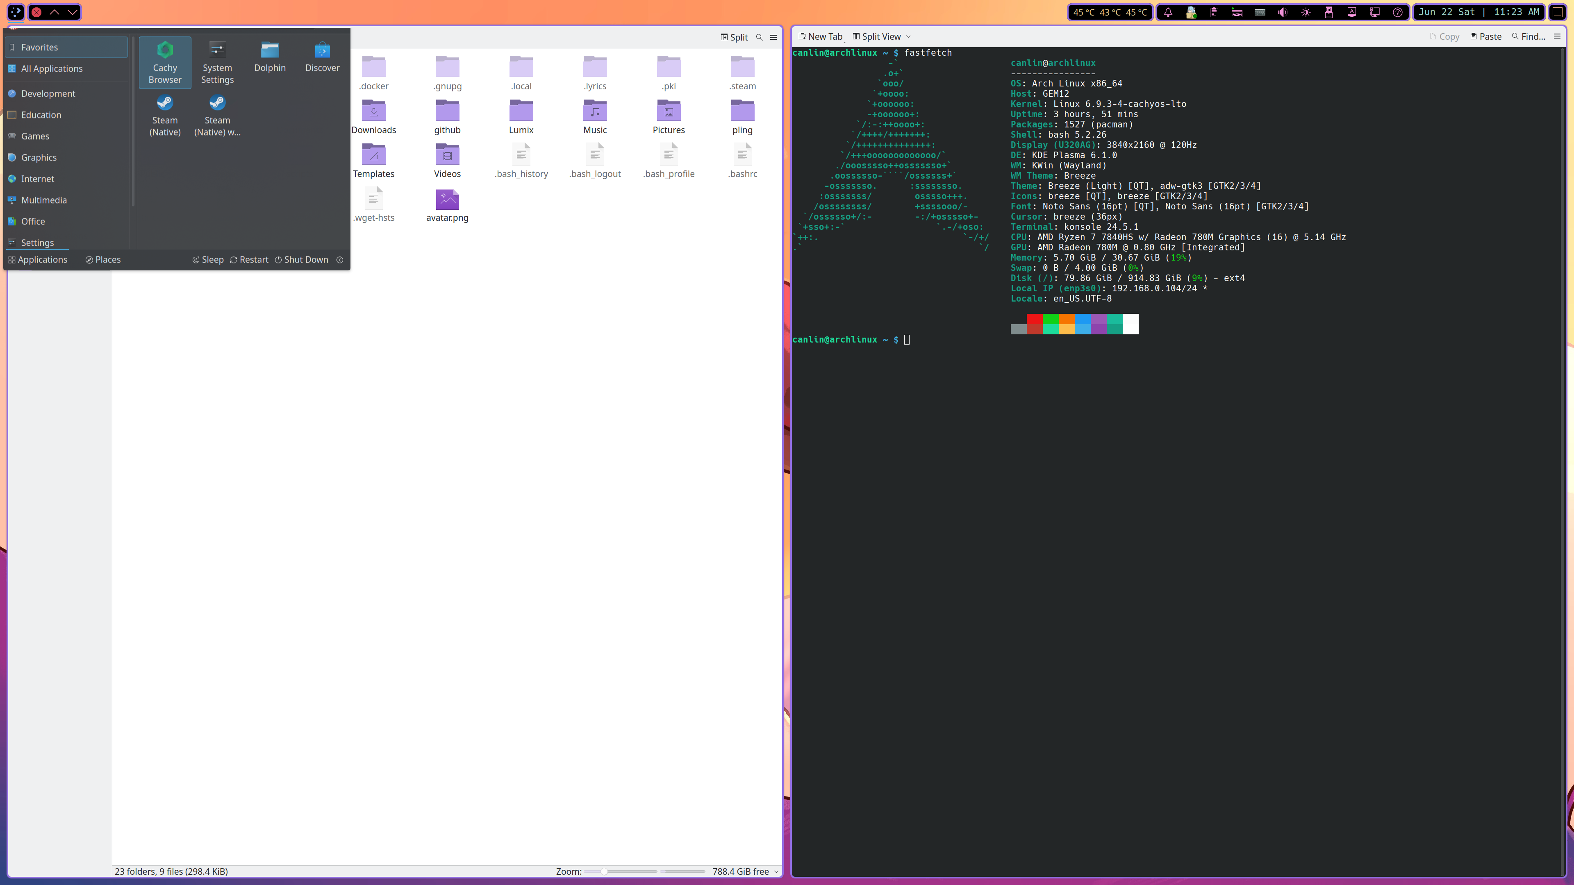Click the down chevron in top panel
This screenshot has width=1574, height=885.
click(72, 12)
